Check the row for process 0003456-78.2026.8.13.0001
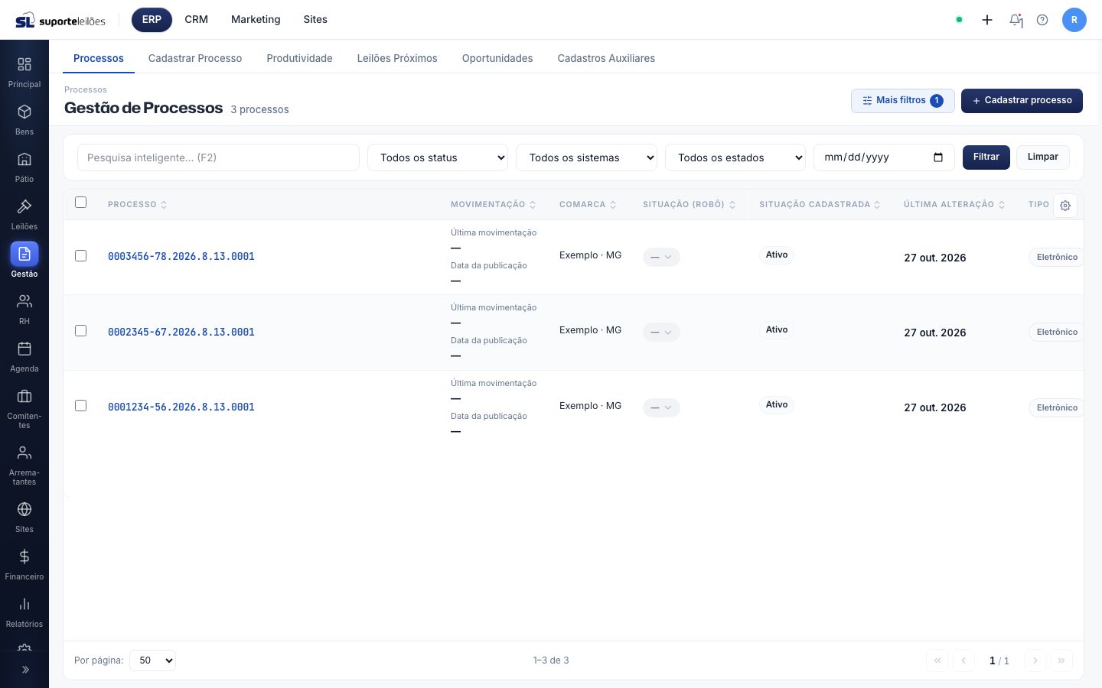 click(80, 256)
